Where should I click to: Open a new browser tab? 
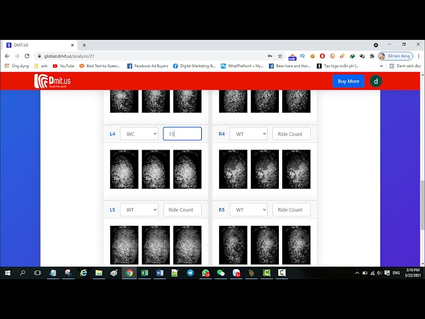(x=84, y=45)
